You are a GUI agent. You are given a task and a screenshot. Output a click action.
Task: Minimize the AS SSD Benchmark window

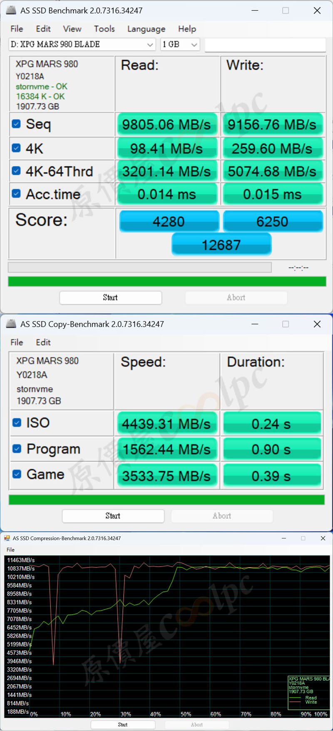pos(255,10)
